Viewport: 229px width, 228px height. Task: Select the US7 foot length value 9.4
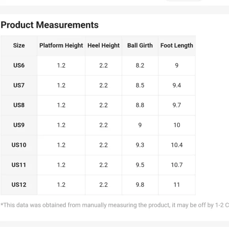coord(177,85)
